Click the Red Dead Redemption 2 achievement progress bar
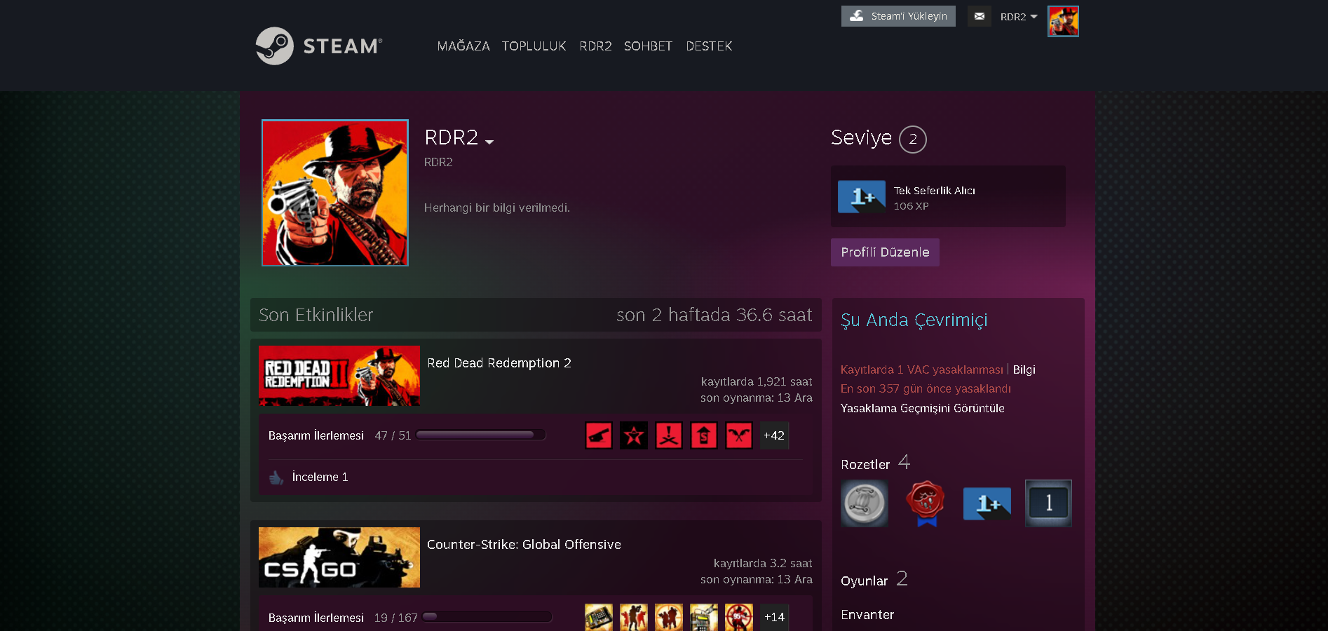The height and width of the screenshot is (631, 1328). pos(481,435)
